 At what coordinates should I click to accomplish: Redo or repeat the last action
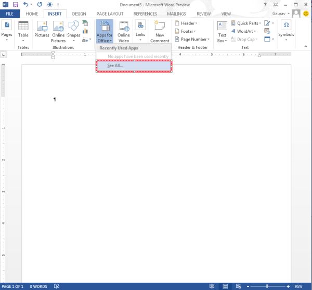(x=40, y=4)
